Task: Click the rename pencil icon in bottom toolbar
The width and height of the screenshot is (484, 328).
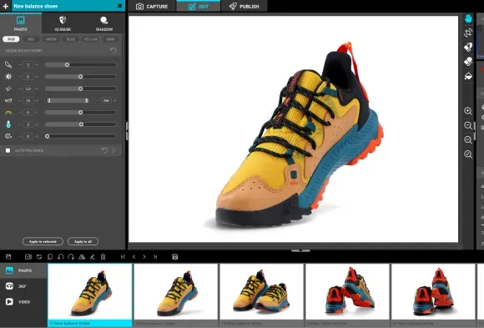Action: [x=93, y=257]
